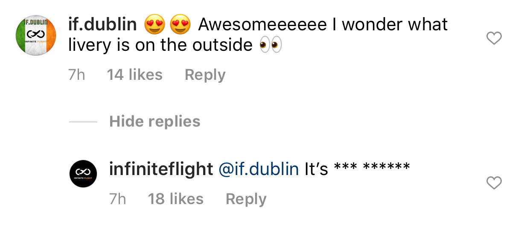Reply to the infiniteflight comment
Viewport: 530px width, 225px height.
point(246,199)
